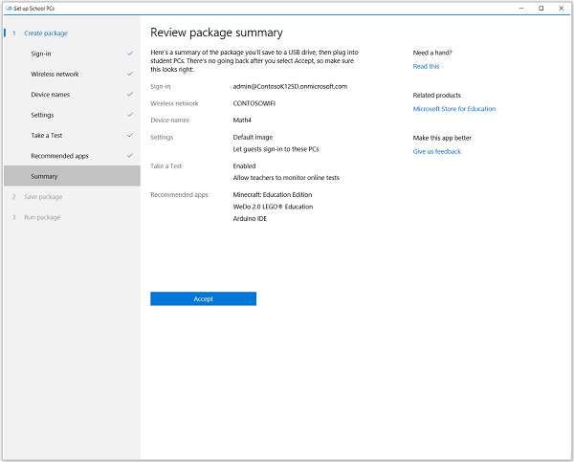Image resolution: width=574 pixels, height=462 pixels.
Task: Navigate to the Settings step
Action: 42,115
